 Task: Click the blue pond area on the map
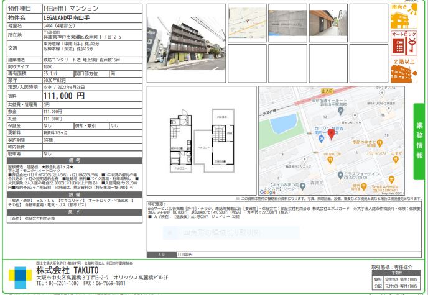pos(283,124)
